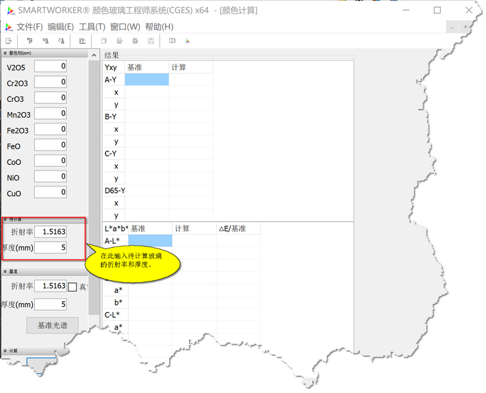Click the first toolbar icon with arrow

coord(9,41)
